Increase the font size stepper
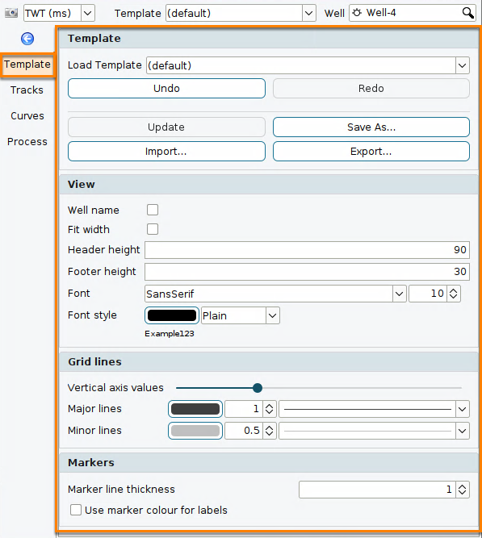 click(x=454, y=290)
